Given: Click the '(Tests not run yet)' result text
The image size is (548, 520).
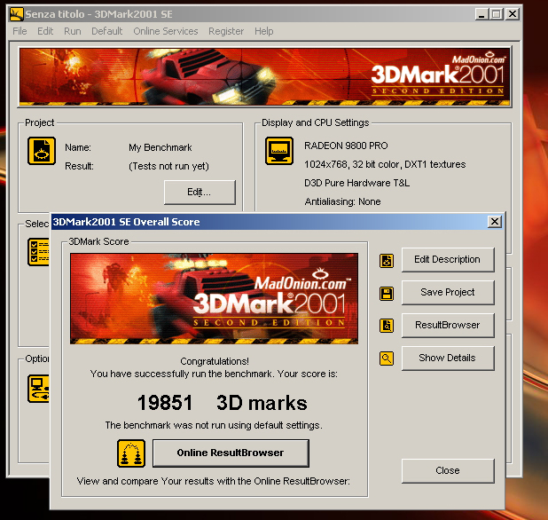Looking at the screenshot, I should pyautogui.click(x=168, y=166).
